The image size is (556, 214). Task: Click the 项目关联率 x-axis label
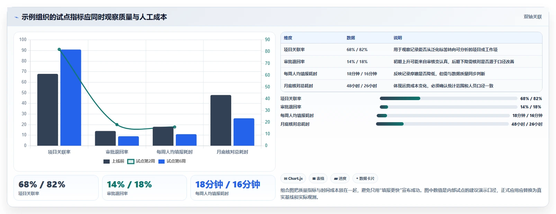click(59, 152)
